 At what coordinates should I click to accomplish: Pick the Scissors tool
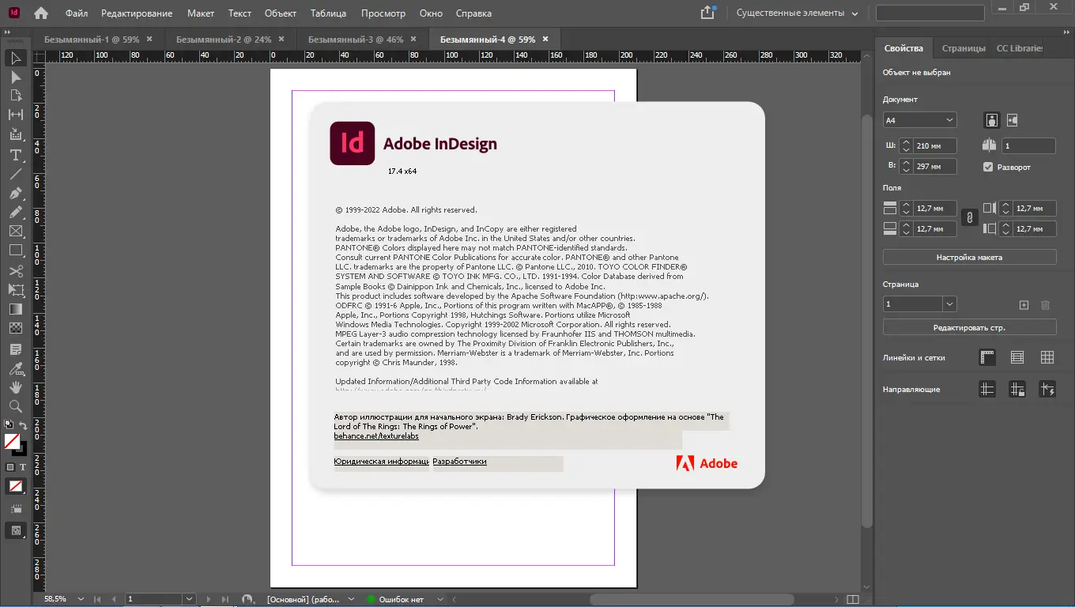tap(15, 270)
